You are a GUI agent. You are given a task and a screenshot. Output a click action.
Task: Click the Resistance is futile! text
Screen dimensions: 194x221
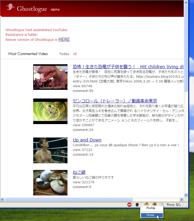(x=21, y=35)
